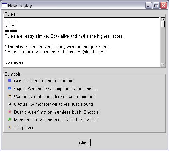Image resolution: width=169 pixels, height=151 pixels.
Task: Click the pink Bush symbol icon
Action: (x=10, y=112)
